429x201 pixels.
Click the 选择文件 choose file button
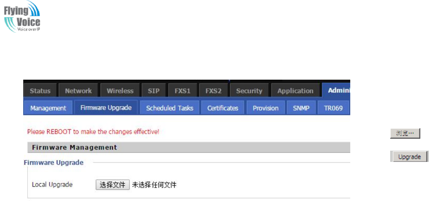113,185
